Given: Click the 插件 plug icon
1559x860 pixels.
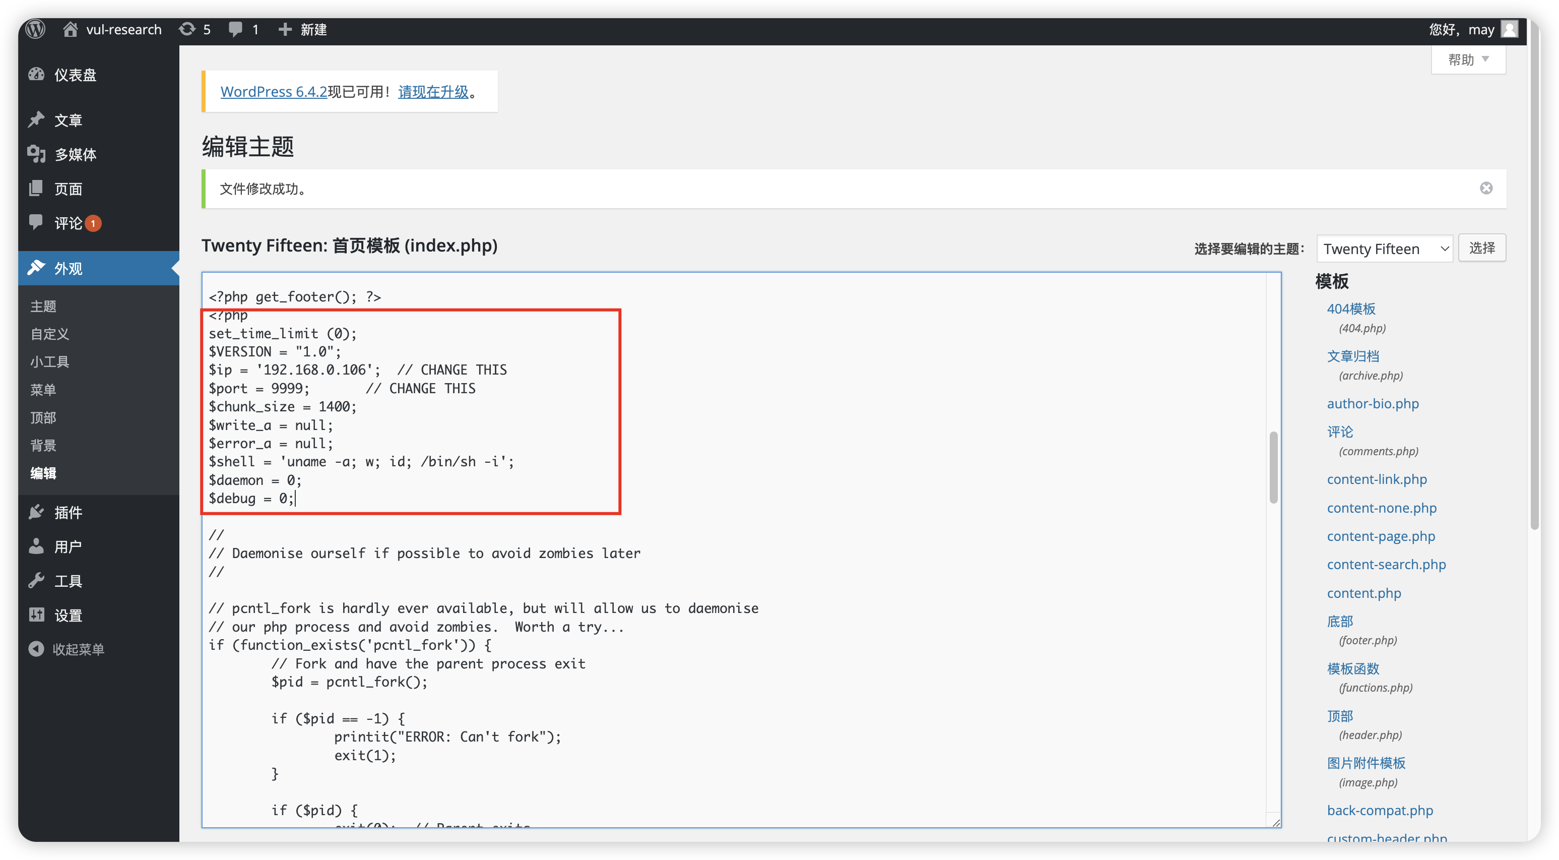Looking at the screenshot, I should coord(36,512).
